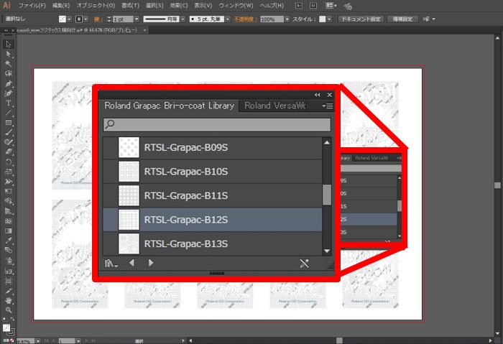
Task: Select the Eyedropper tool
Action: (x=9, y=241)
